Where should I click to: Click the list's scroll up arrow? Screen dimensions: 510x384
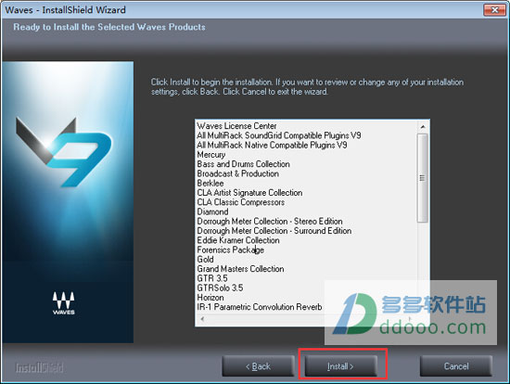pos(423,126)
